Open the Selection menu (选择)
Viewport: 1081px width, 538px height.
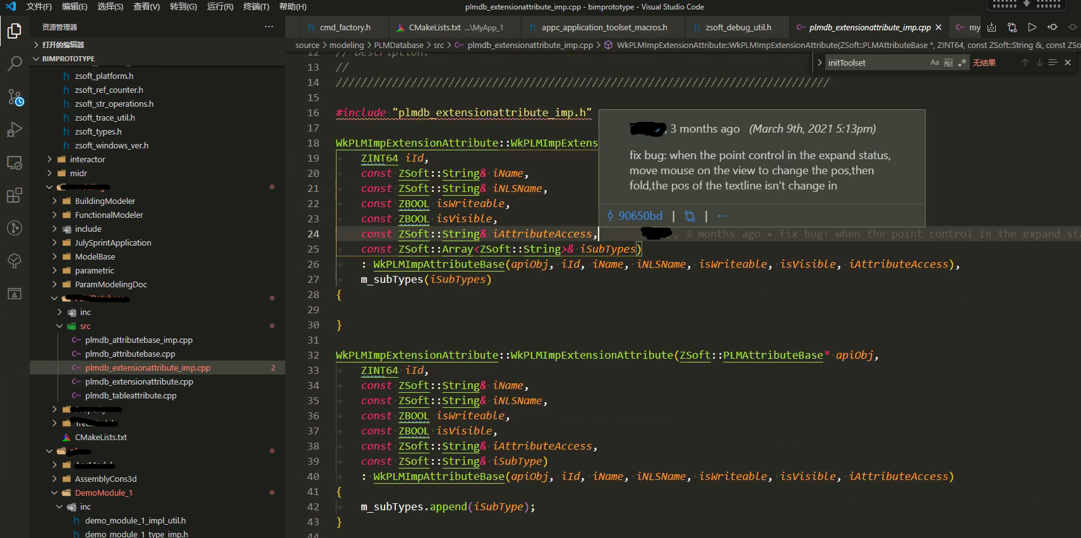[110, 6]
